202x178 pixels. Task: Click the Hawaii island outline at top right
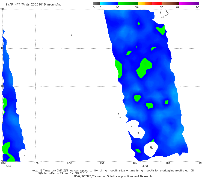click(164, 14)
